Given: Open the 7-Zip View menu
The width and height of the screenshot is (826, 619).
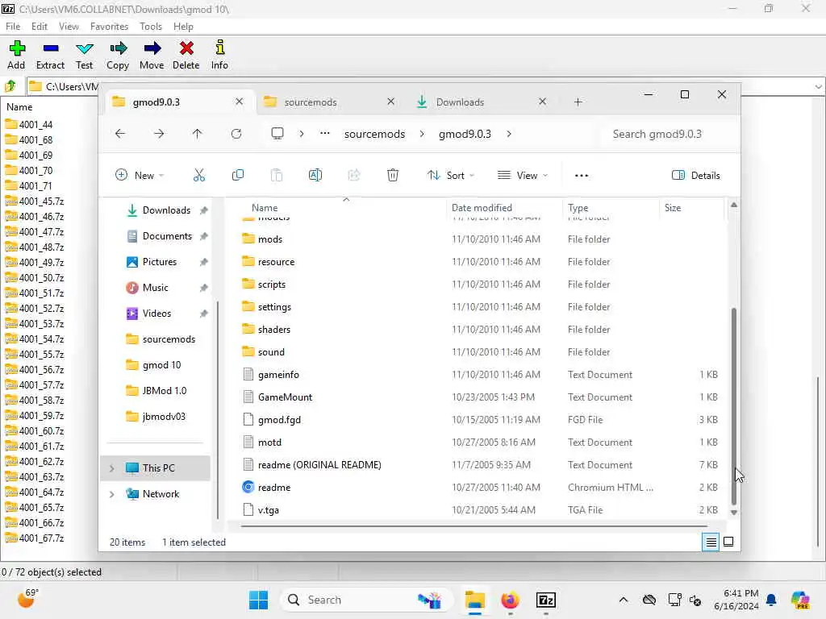Looking at the screenshot, I should [69, 27].
